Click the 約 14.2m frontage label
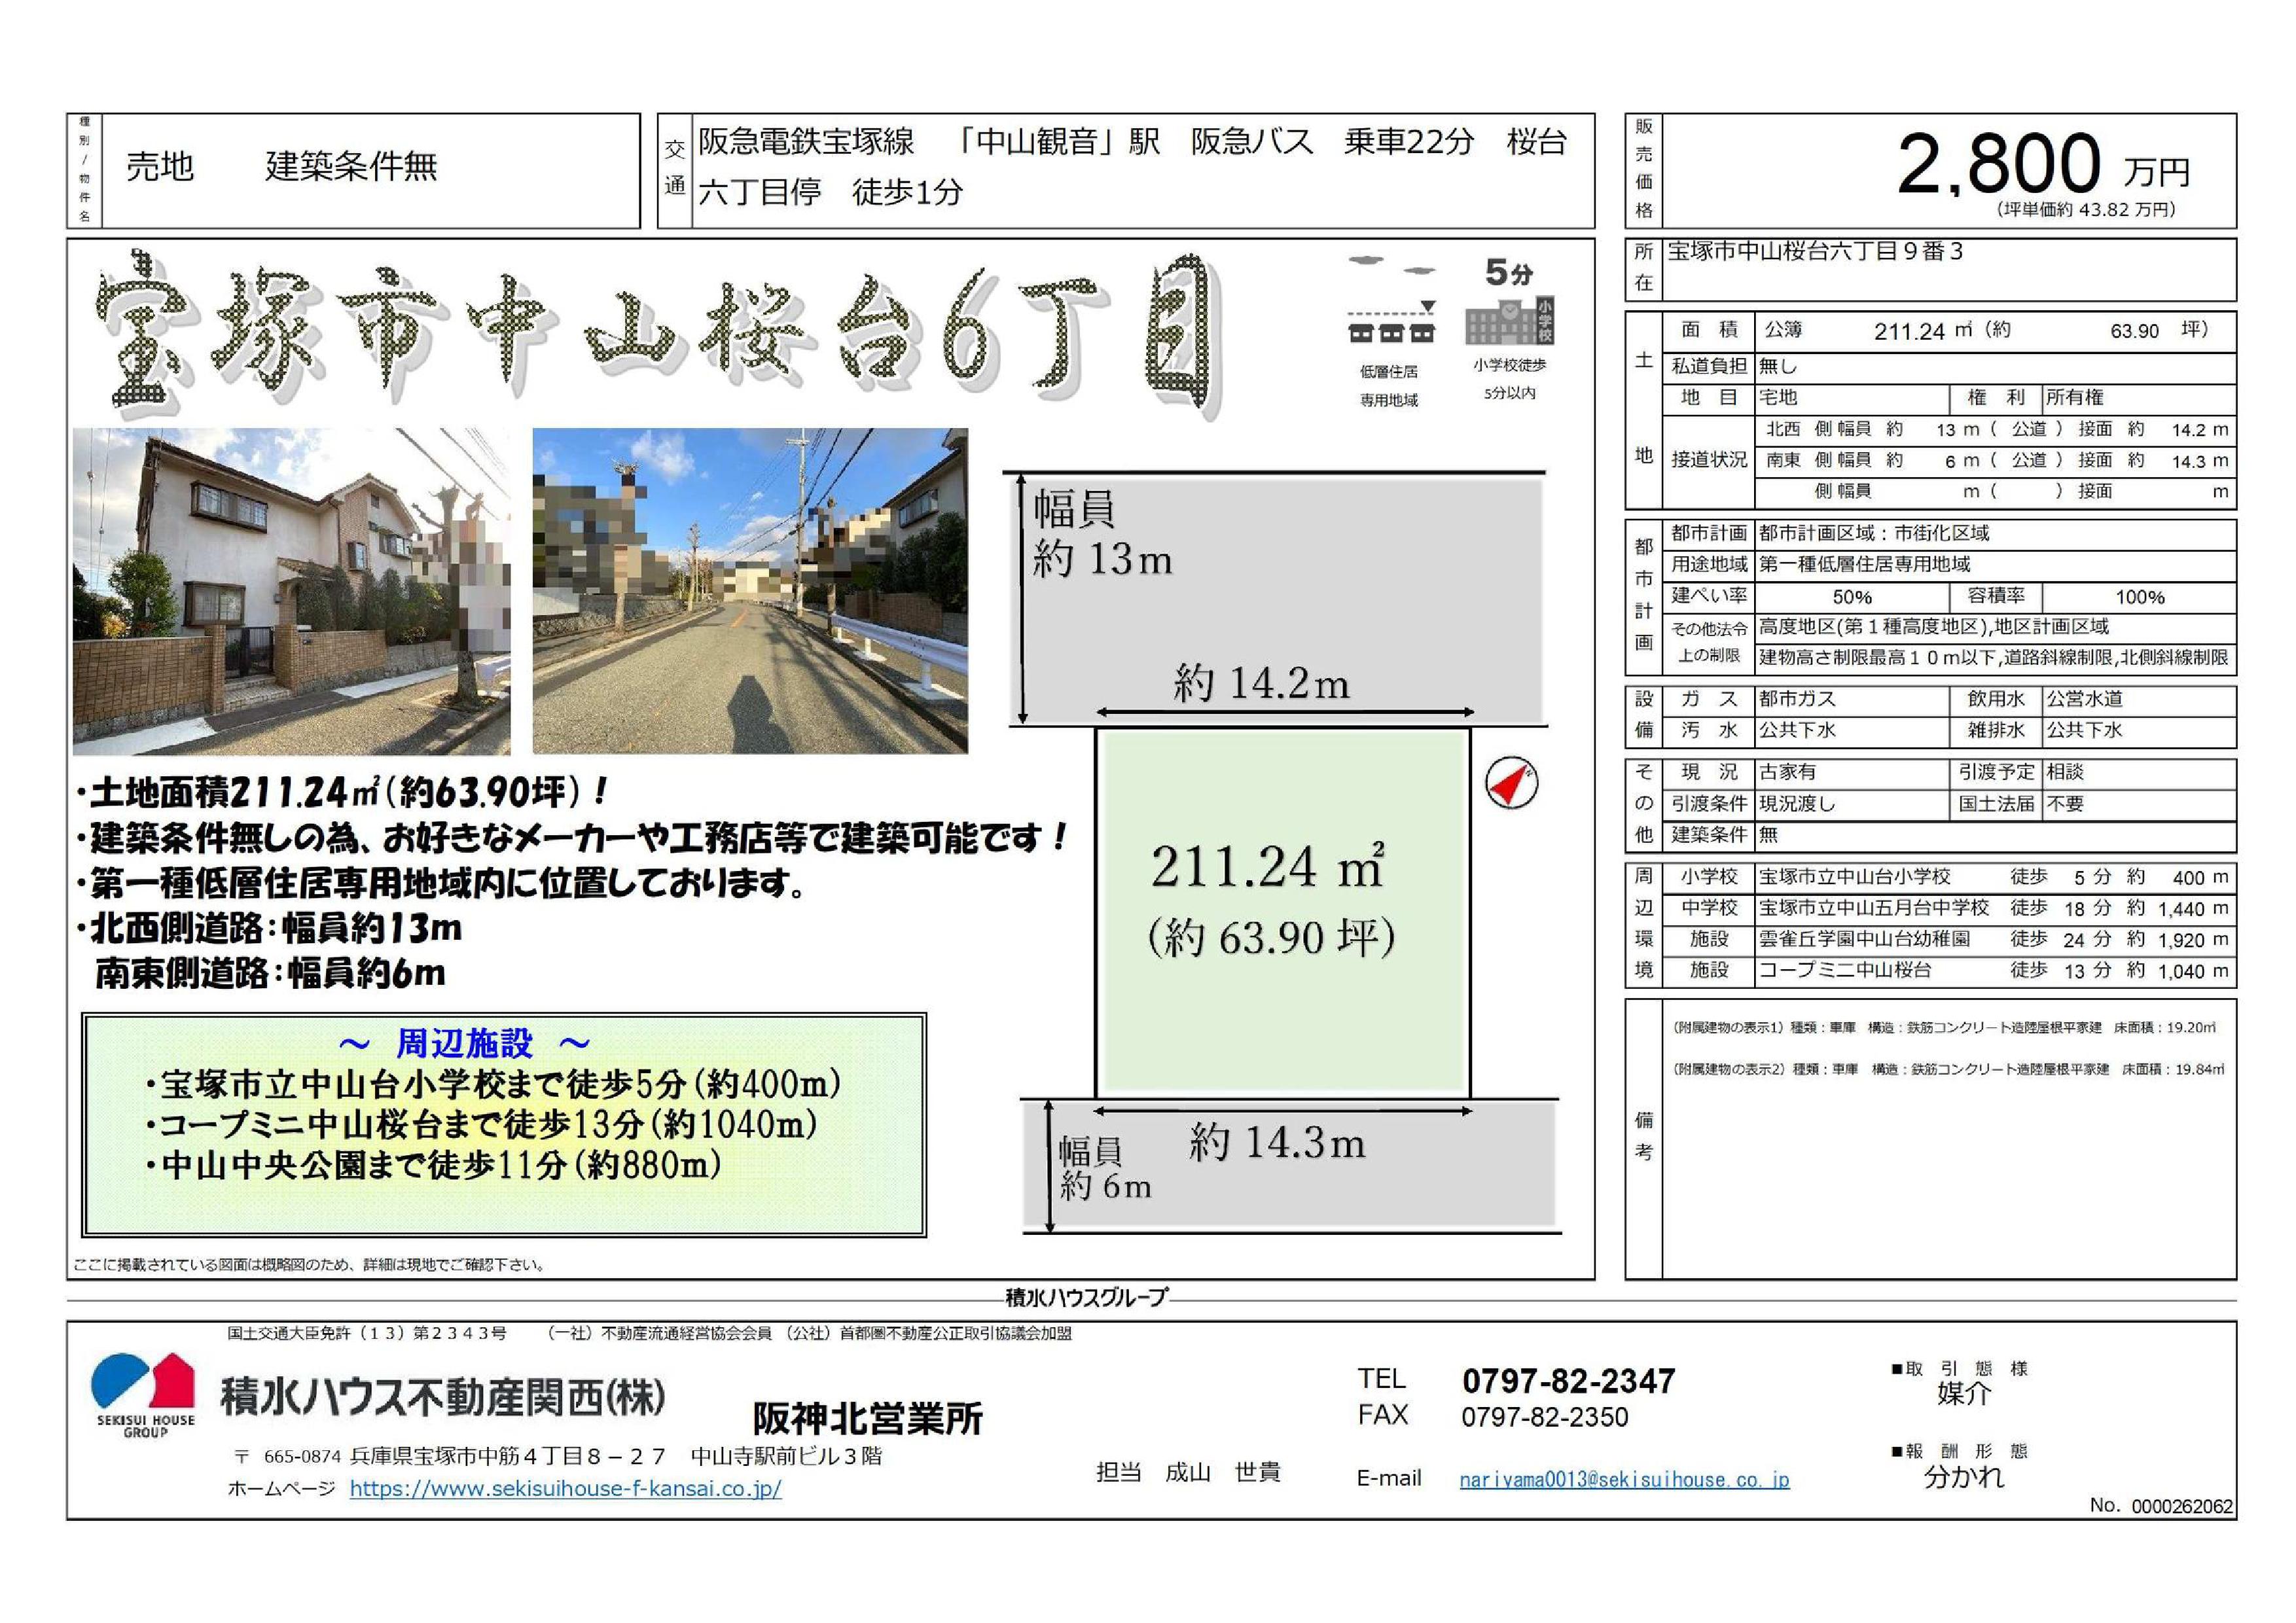The image size is (2296, 1623). (x=1261, y=684)
